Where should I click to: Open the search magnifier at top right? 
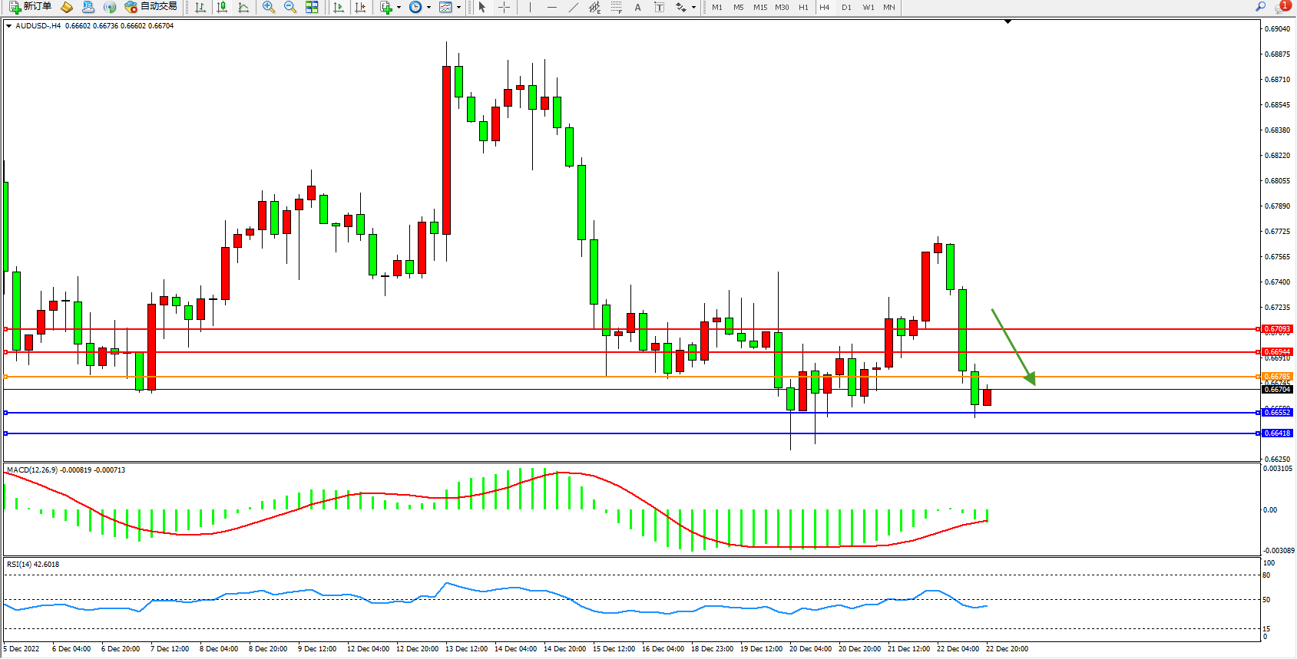[1260, 7]
